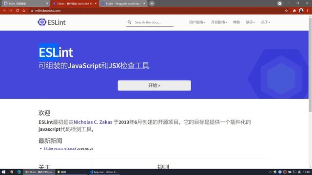Close the first 'Eslint' search tab

click(47, 3)
